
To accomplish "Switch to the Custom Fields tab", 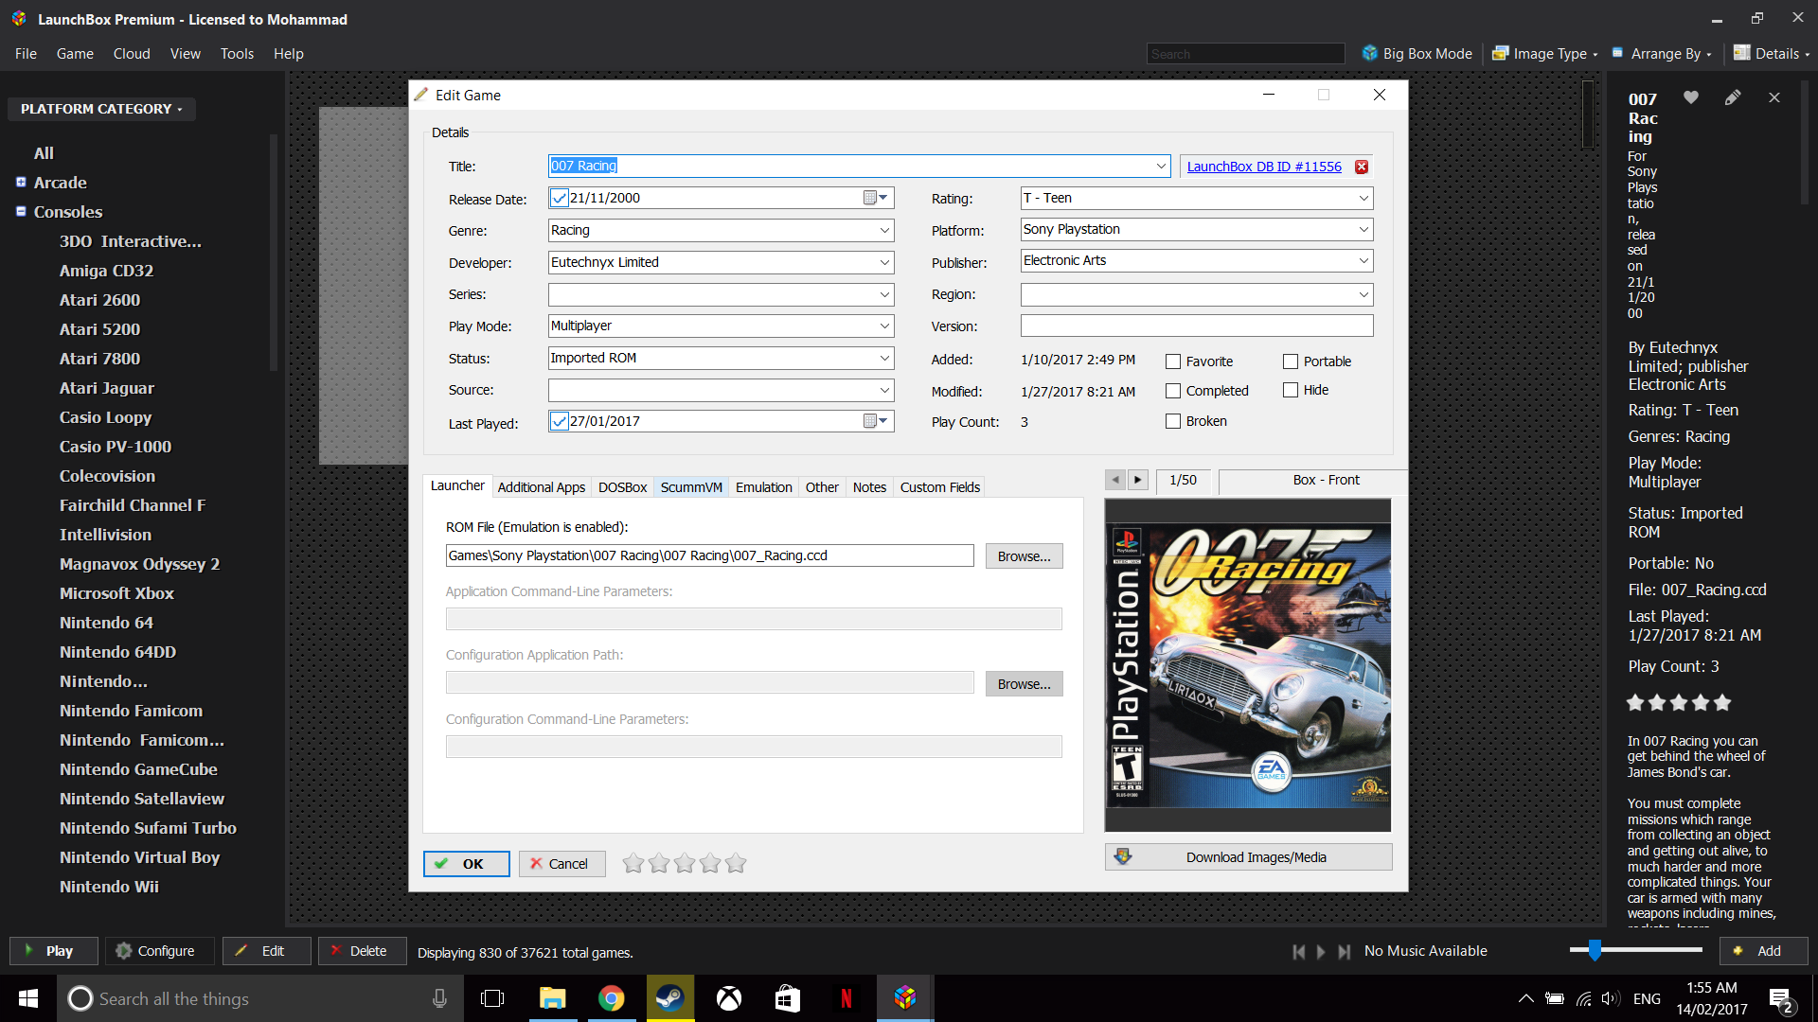I will (x=939, y=487).
